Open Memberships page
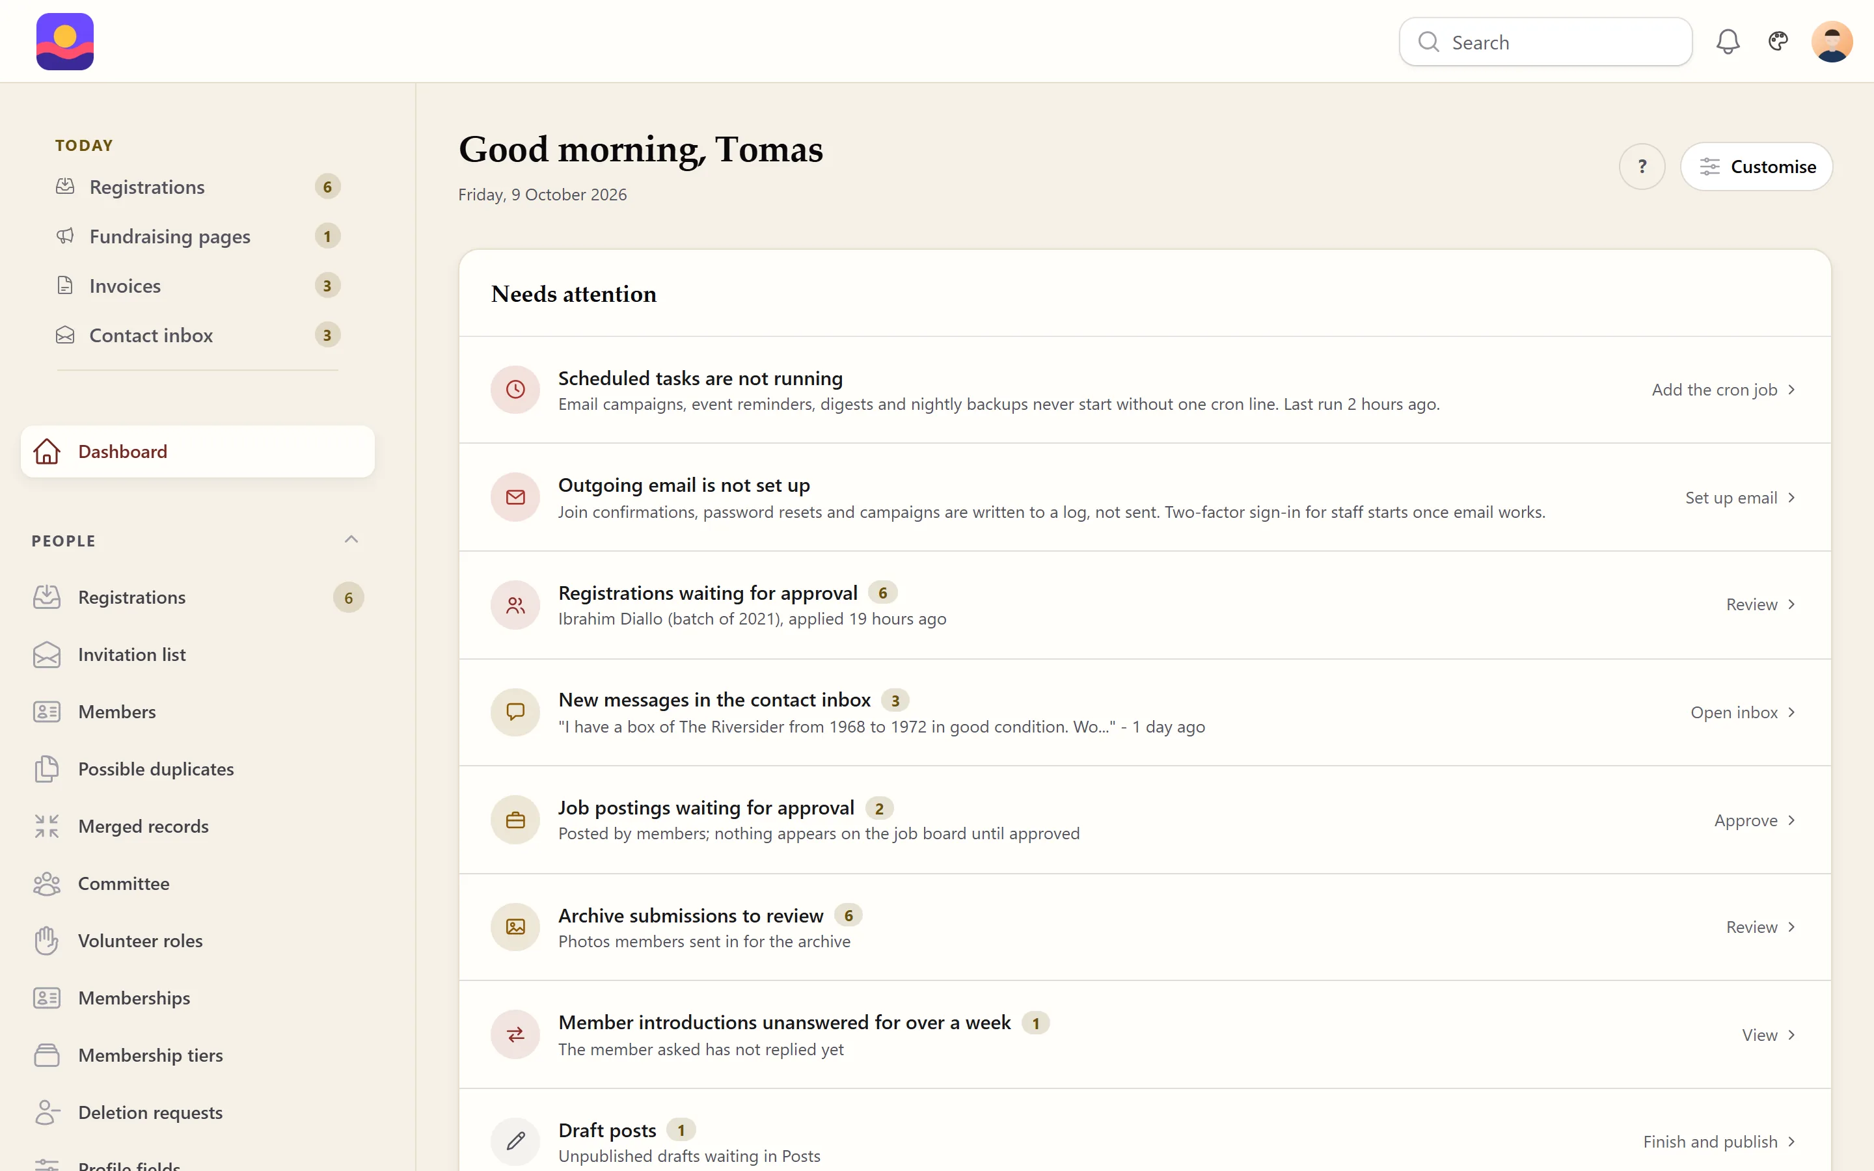The image size is (1874, 1171). click(x=198, y=999)
